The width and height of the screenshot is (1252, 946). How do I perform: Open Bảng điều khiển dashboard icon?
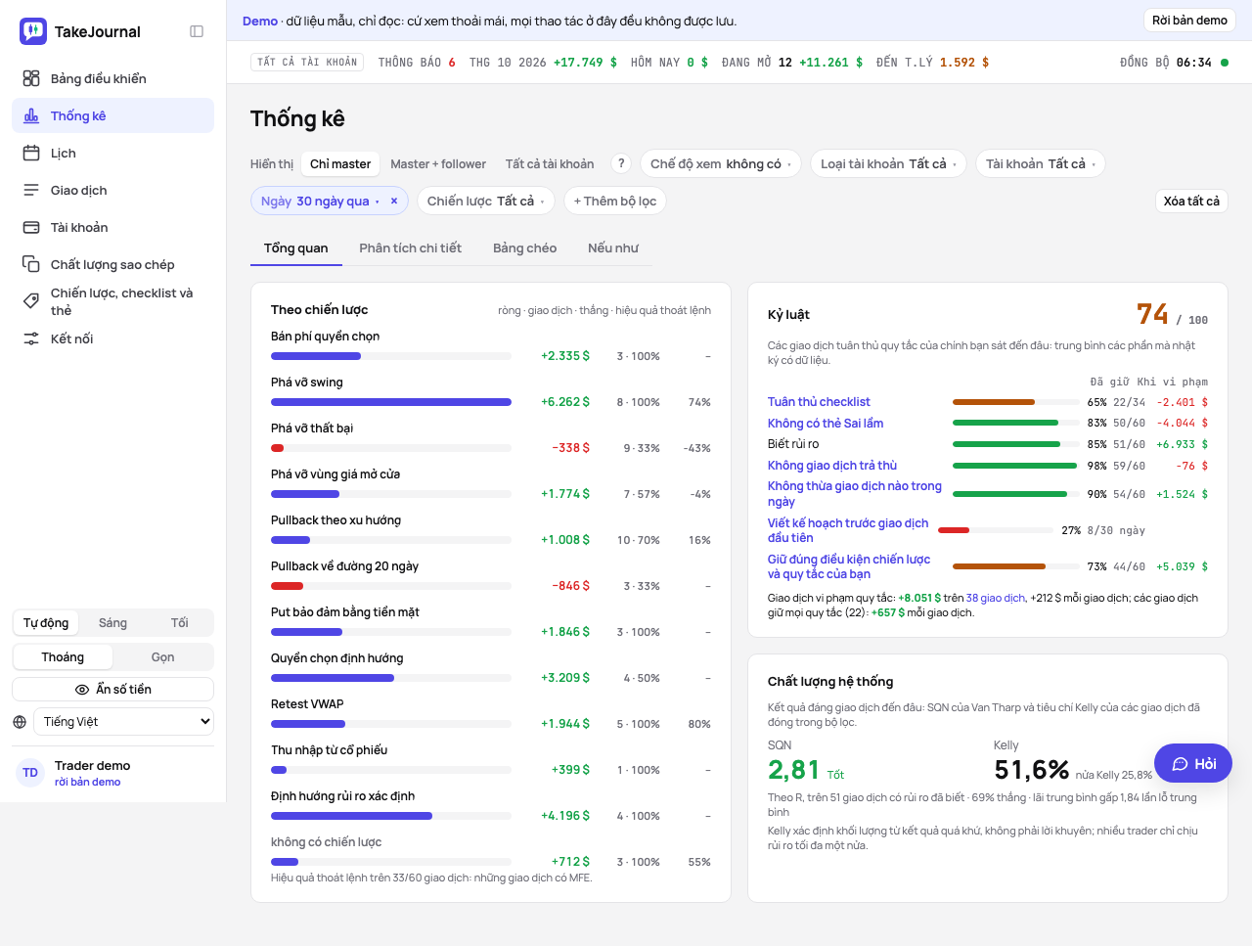pos(31,78)
